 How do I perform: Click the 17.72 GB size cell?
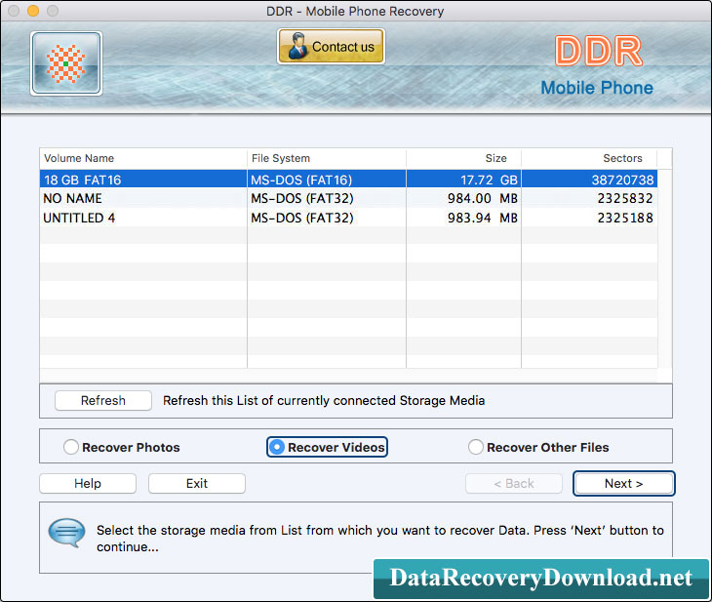coord(463,180)
